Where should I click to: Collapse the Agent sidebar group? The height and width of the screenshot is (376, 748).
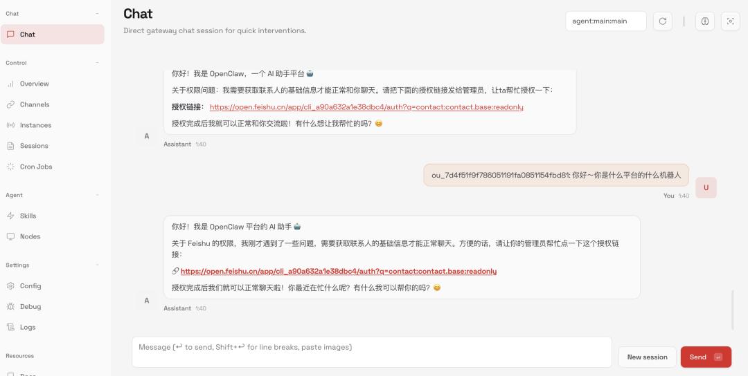point(98,195)
